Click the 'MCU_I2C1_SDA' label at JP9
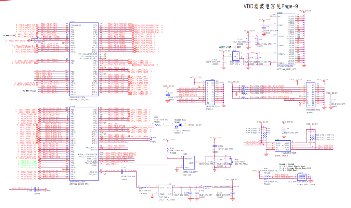Viewport: 351px width, 208px height. [187, 102]
